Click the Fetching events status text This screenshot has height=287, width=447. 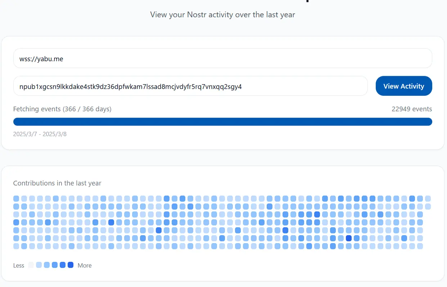tap(62, 109)
